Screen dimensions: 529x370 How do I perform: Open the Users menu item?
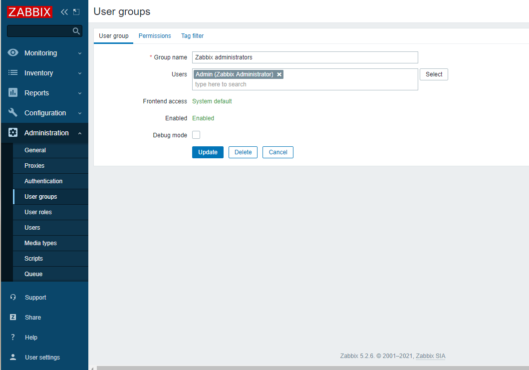tap(50, 228)
